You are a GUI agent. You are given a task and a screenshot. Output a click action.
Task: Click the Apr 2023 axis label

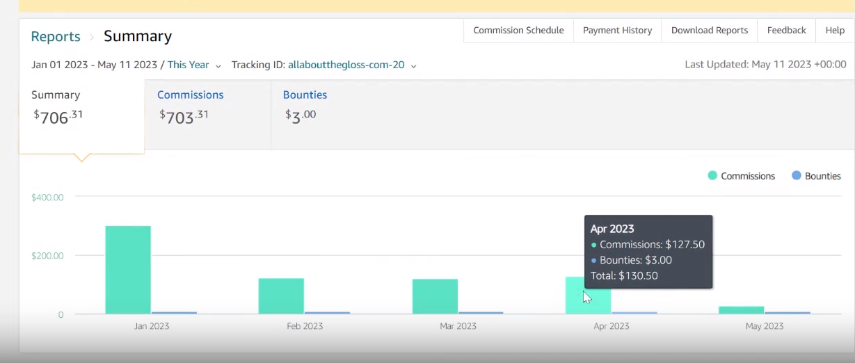(611, 326)
